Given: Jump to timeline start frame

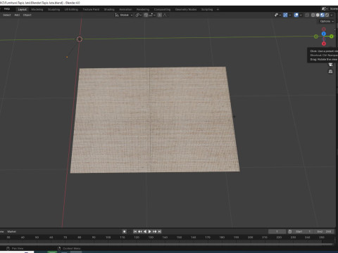Looking at the screenshot, I should point(135,232).
